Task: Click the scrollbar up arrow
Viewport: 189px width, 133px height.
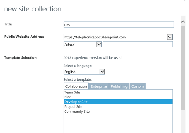Action: pyautogui.click(x=183, y=21)
